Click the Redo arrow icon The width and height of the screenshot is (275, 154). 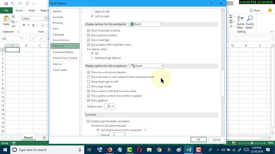20,3
